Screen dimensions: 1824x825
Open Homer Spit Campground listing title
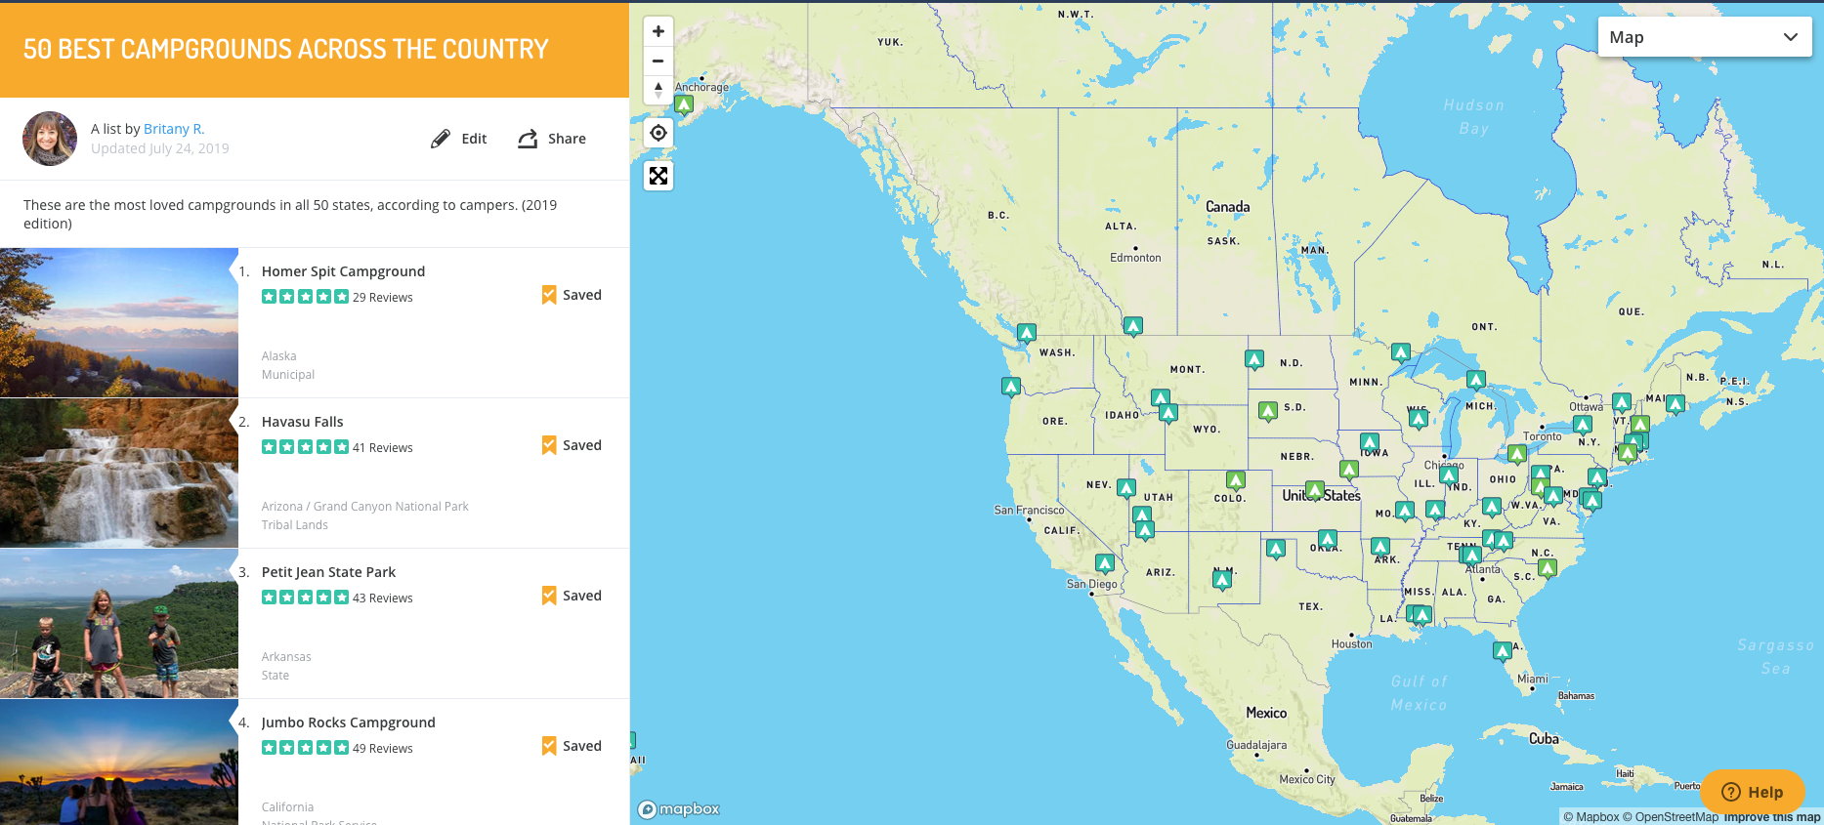[343, 271]
